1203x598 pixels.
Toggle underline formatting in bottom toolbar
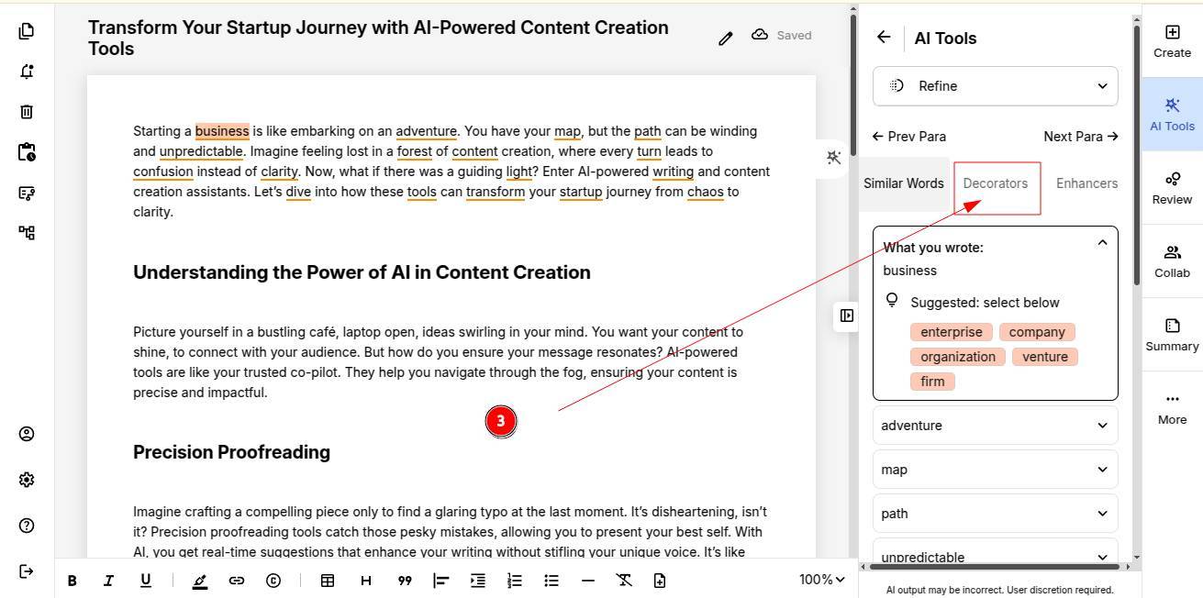coord(145,581)
